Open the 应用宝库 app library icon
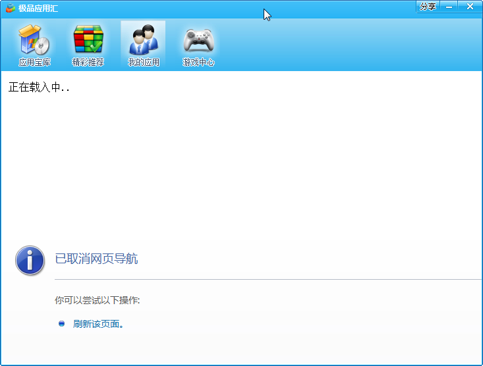The image size is (483, 366). click(x=34, y=45)
